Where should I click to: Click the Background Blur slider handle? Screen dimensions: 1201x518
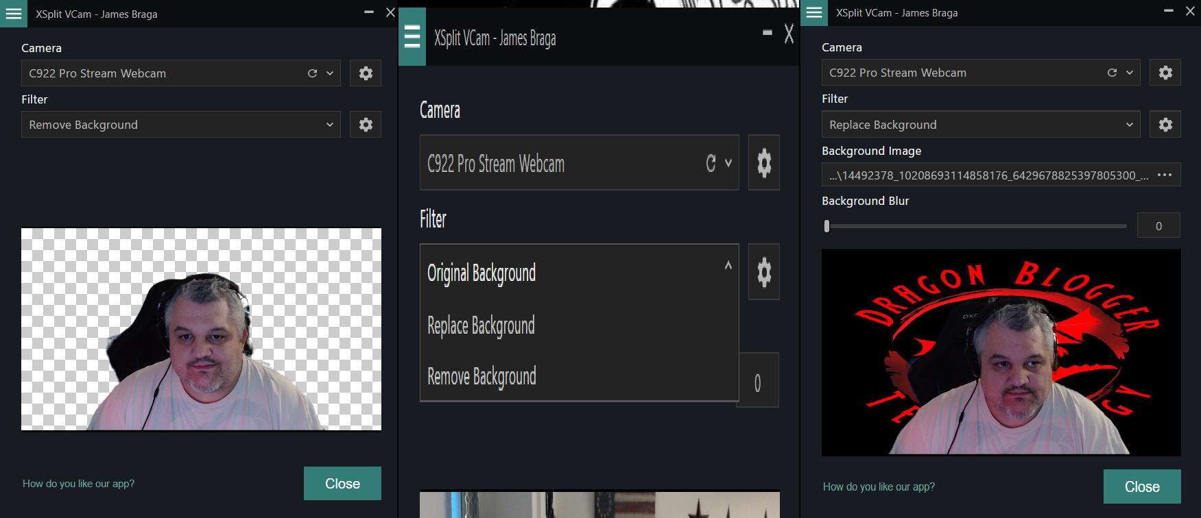coord(827,226)
